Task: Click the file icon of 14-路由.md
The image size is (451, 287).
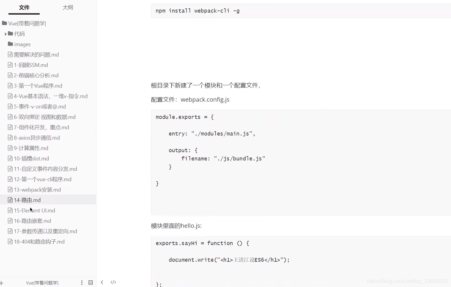Action: tap(10, 200)
